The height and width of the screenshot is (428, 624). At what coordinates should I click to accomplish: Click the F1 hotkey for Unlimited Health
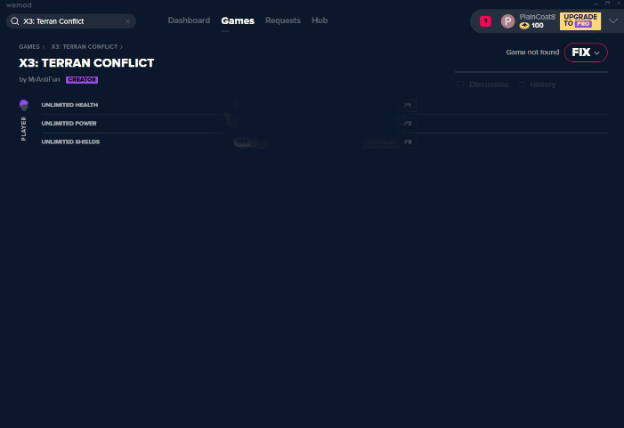pyautogui.click(x=408, y=105)
